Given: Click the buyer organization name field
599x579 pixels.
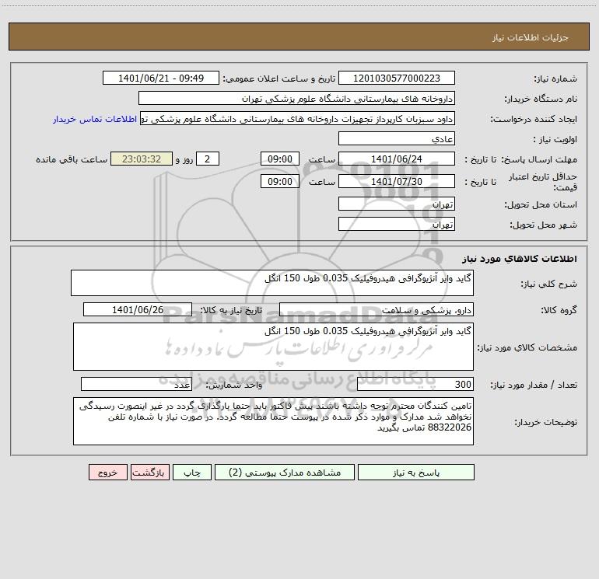Looking at the screenshot, I should [296, 99].
